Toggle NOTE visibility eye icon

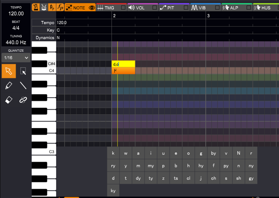click(92, 8)
